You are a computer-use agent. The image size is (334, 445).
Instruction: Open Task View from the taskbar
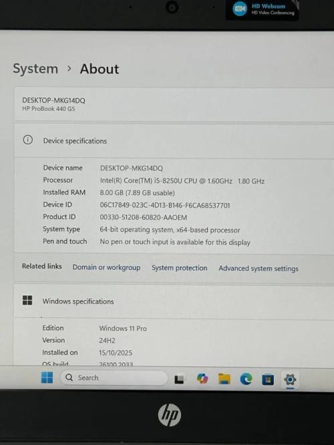pyautogui.click(x=179, y=379)
